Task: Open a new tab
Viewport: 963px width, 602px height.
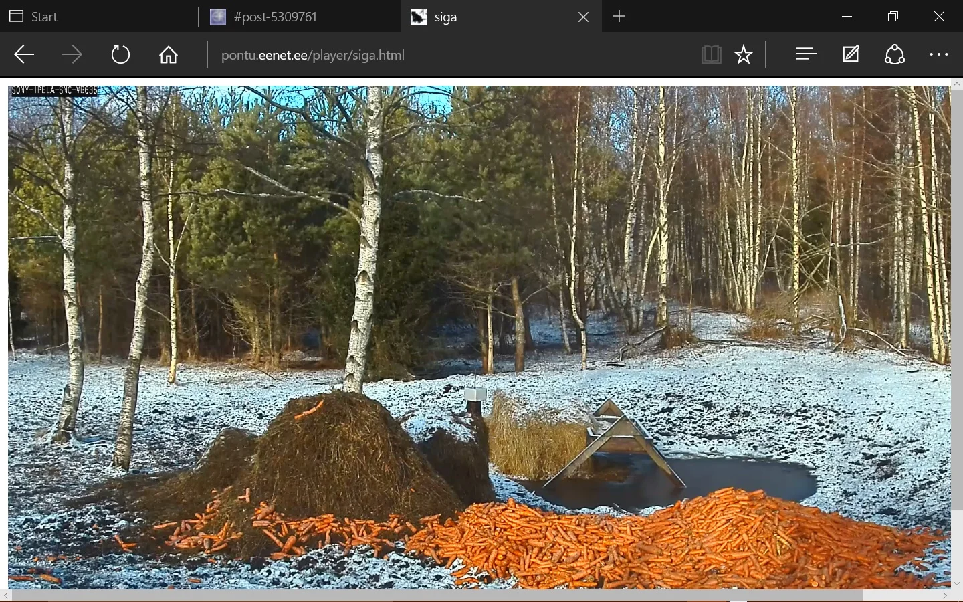Action: [619, 17]
